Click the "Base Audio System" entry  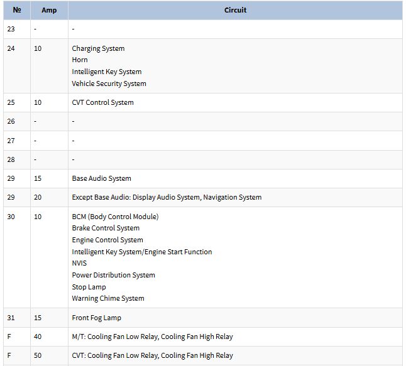coord(101,178)
